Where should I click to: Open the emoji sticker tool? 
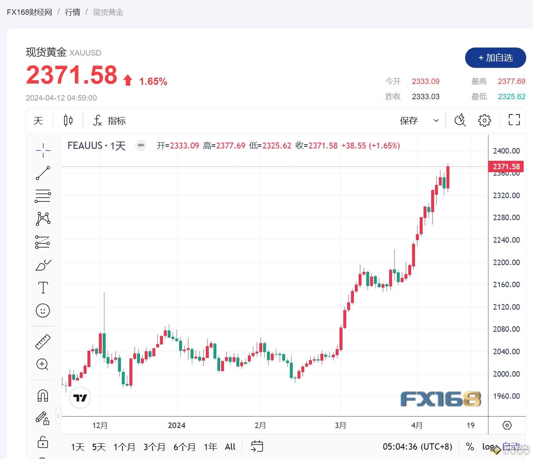point(43,311)
